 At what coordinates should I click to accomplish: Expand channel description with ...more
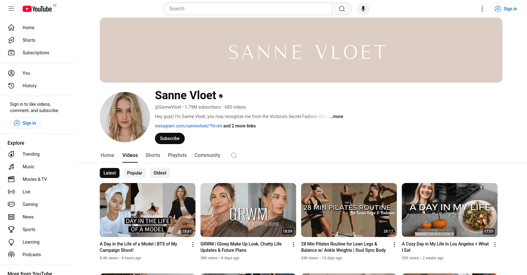(336, 116)
